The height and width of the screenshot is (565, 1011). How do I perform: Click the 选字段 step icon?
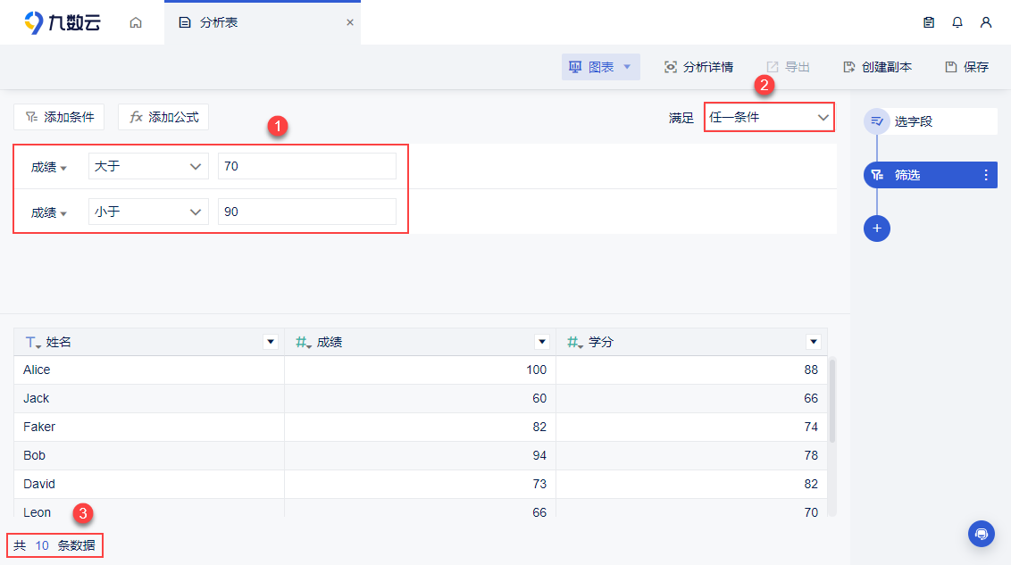pos(877,121)
